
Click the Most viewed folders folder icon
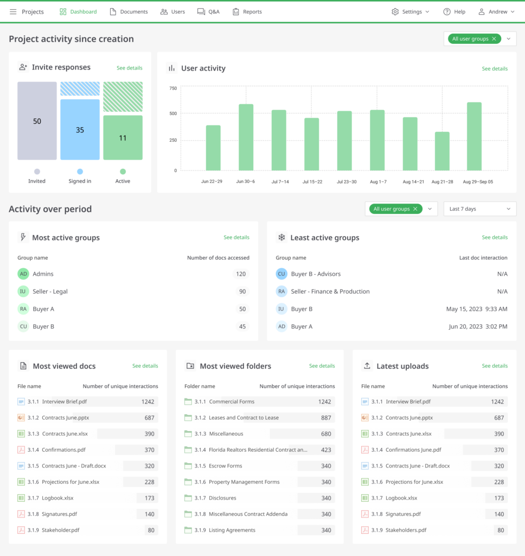click(190, 366)
